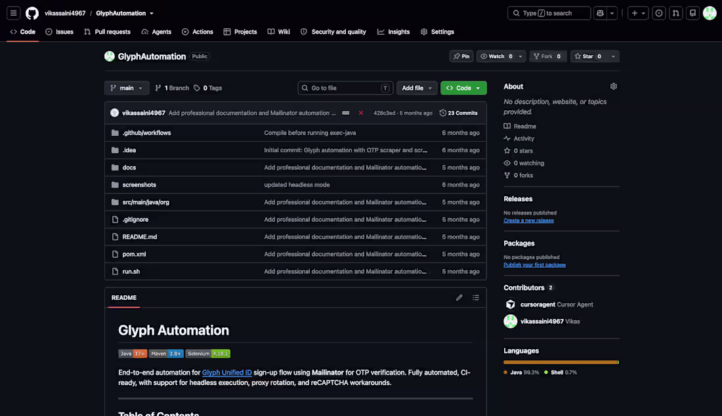This screenshot has height=416, width=722.
Task: Fork the repository
Action: (x=547, y=56)
